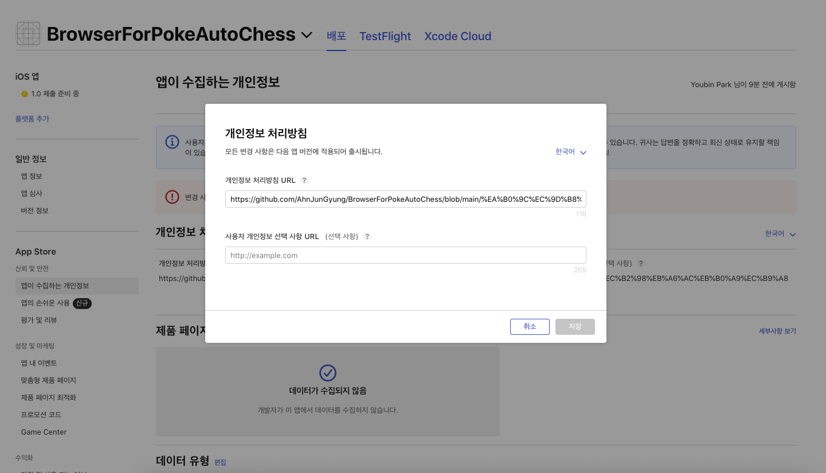826x473 pixels.
Task: Click the 취소 button
Action: 530,327
